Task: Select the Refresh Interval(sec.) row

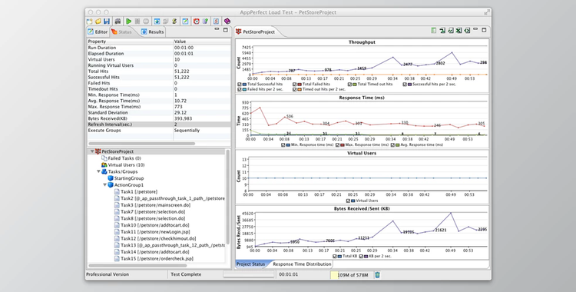Action: click(x=159, y=124)
